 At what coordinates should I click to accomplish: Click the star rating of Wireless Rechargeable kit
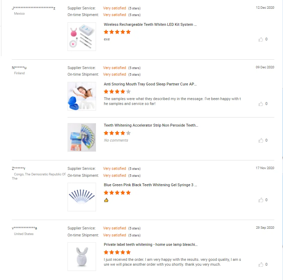pyautogui.click(x=117, y=32)
